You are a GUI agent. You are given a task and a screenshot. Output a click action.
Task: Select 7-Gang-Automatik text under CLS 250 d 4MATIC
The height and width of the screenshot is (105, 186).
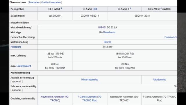click(x=159, y=99)
